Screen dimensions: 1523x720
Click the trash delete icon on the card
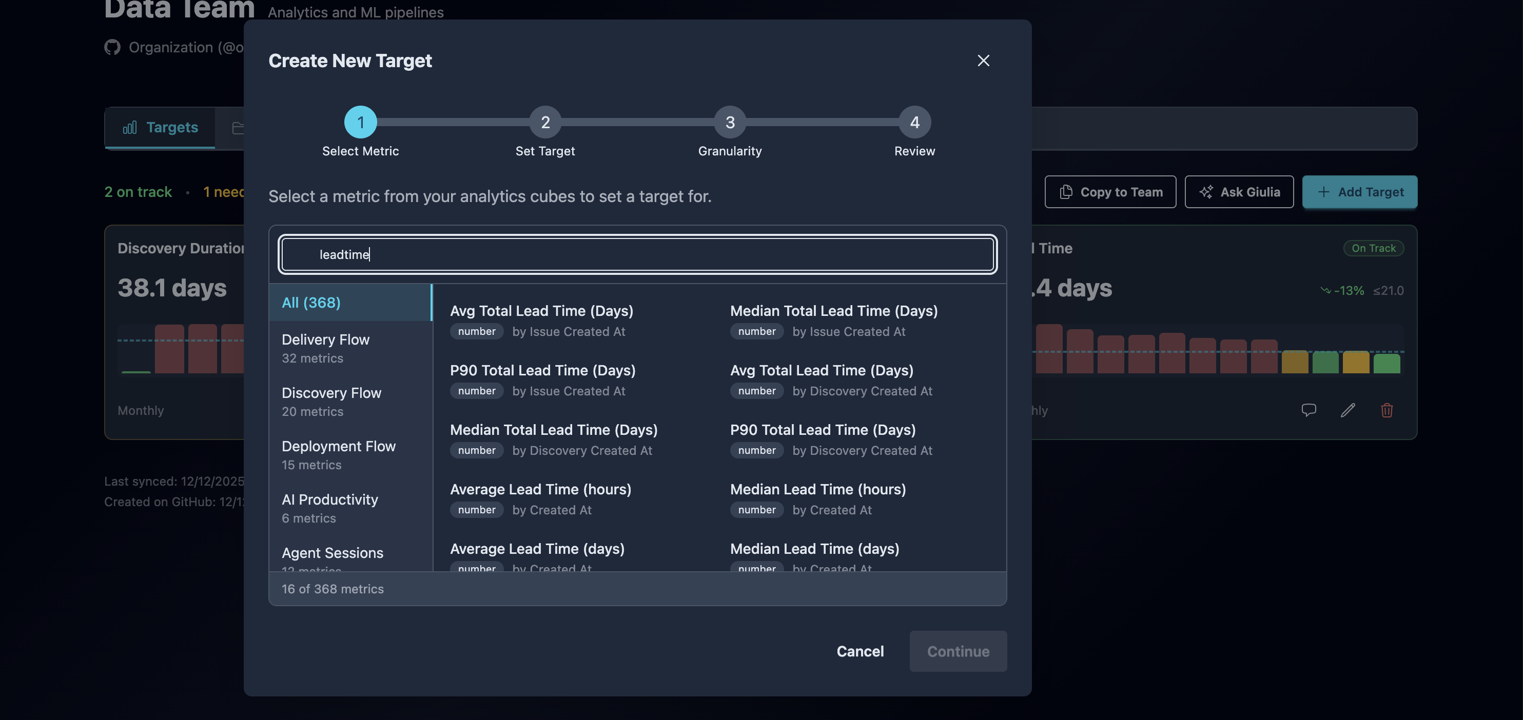[1388, 410]
